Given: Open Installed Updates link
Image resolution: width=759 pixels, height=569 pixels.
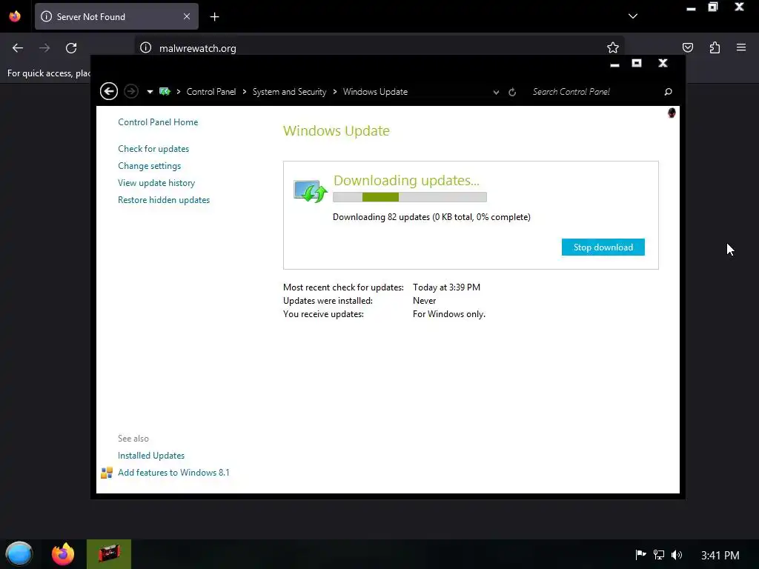Looking at the screenshot, I should [151, 456].
